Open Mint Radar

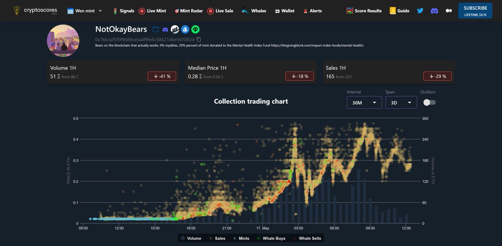189,11
